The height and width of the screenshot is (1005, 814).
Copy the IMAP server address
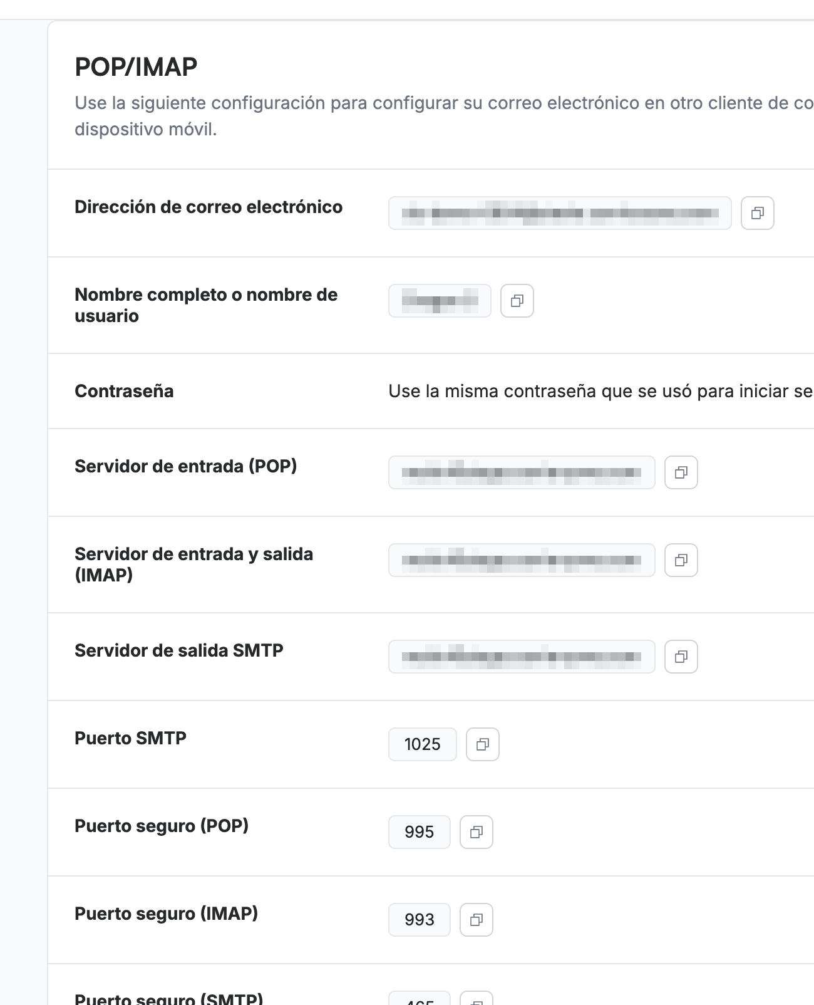tap(681, 560)
